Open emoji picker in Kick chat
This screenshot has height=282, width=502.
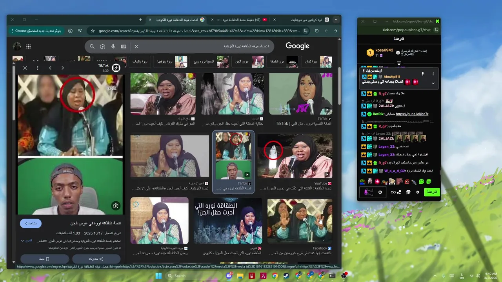coord(380,192)
